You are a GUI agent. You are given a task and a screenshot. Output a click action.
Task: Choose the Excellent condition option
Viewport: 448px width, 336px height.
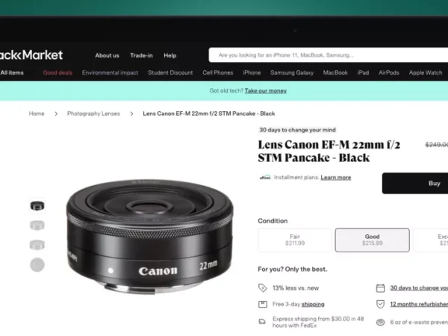point(431,240)
